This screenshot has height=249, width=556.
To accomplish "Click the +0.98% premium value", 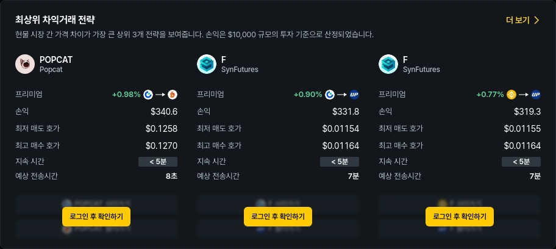I will [126, 95].
